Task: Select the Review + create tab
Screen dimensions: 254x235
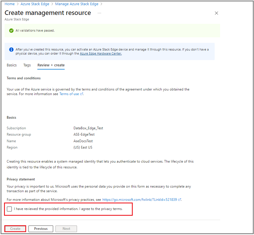Action: [51, 65]
